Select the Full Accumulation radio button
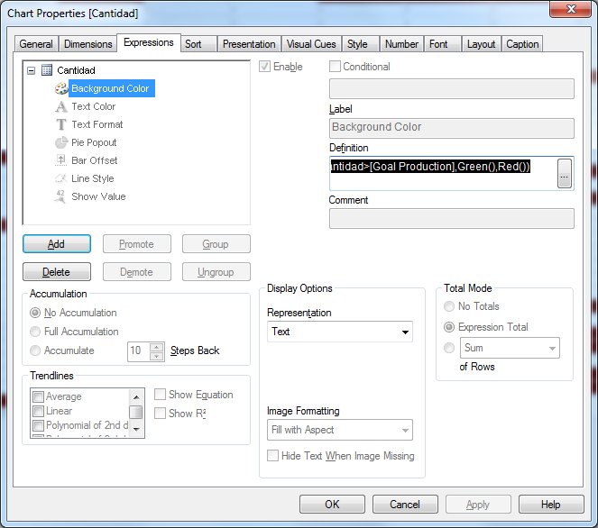Image resolution: width=598 pixels, height=528 pixels. 35,332
